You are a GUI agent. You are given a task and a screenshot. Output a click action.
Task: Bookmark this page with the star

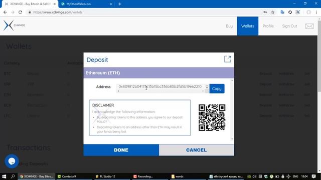pyautogui.click(x=273, y=12)
